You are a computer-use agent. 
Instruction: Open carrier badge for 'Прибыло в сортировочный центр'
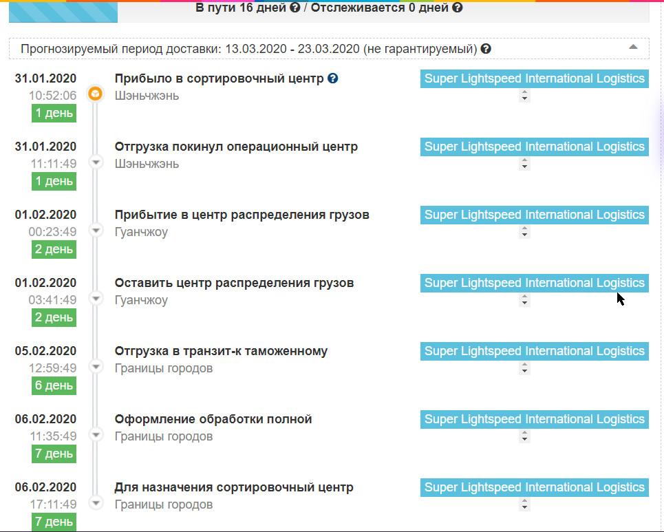tap(535, 78)
